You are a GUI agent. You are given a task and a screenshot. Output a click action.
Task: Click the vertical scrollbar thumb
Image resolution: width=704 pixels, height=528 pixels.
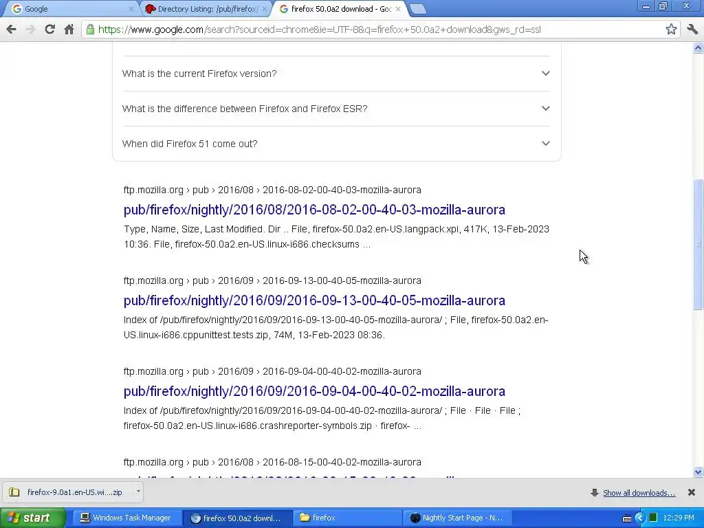698,244
